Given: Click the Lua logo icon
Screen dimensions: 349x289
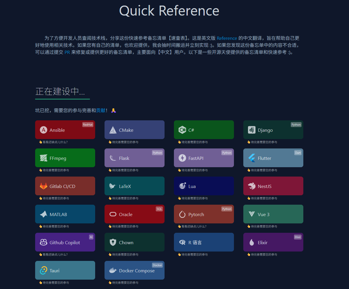Looking at the screenshot, I should click(182, 186).
